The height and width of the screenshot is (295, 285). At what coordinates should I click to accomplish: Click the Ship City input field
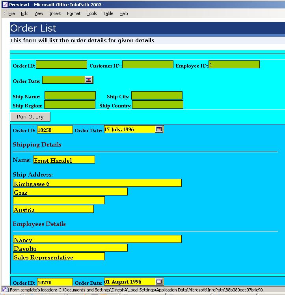coord(157,96)
